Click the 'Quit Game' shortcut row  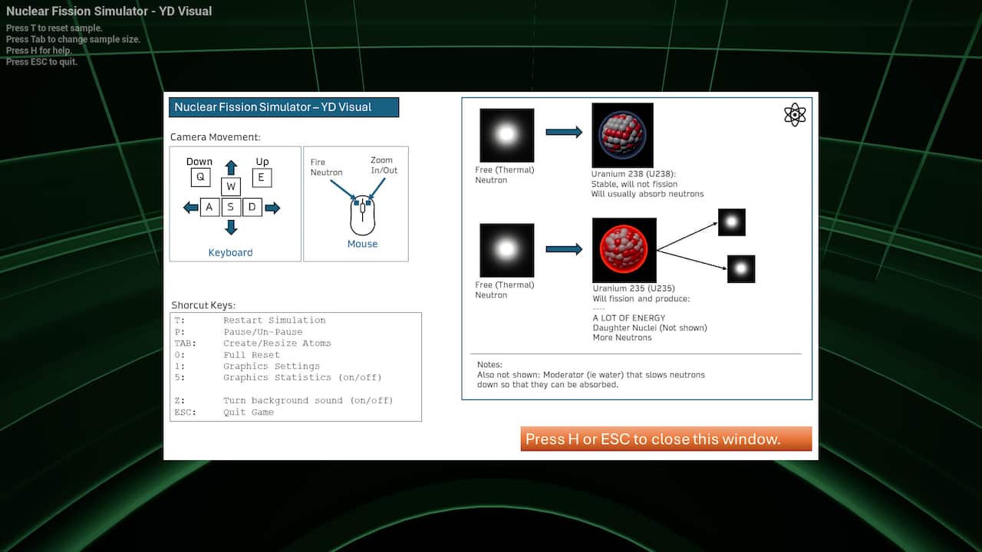(224, 412)
